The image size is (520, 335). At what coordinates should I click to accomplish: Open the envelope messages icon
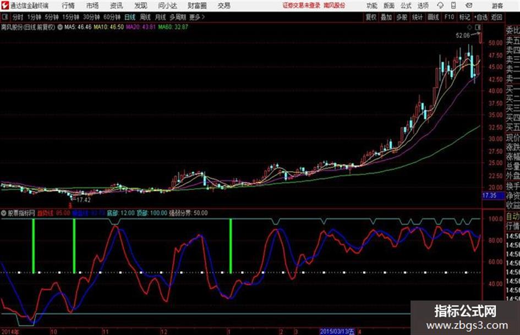(469, 6)
